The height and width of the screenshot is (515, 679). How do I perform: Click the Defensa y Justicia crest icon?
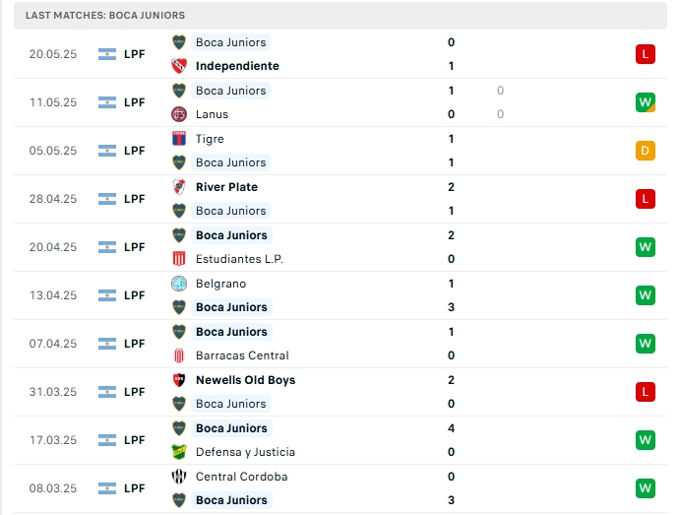point(179,452)
